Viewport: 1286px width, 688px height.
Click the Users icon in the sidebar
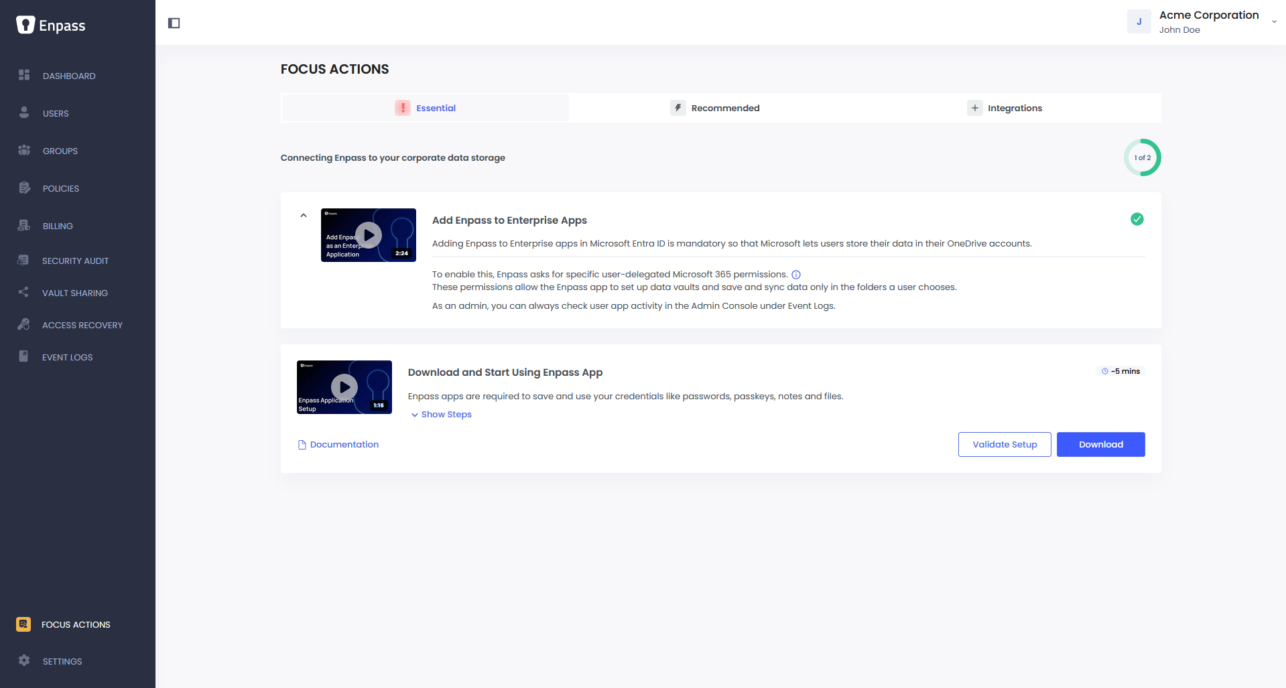pos(24,113)
